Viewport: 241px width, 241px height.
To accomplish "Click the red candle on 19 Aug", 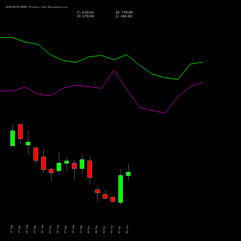I will (x=20, y=132).
